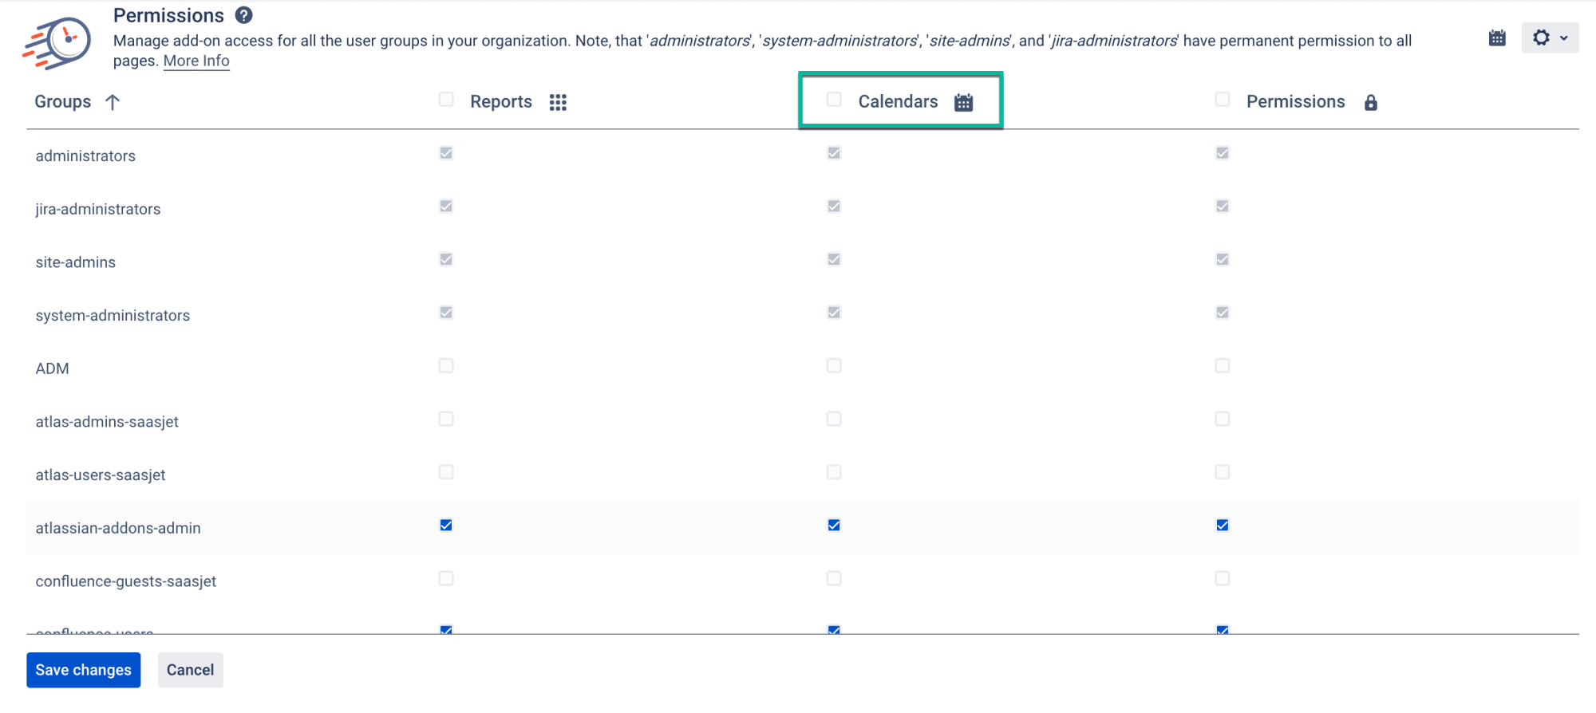Click the Permissions page title
This screenshot has height=713, width=1596.
click(x=168, y=15)
